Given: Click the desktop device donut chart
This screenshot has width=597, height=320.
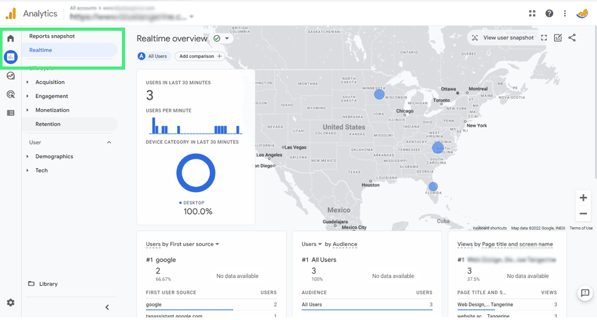Looking at the screenshot, I should (x=195, y=173).
